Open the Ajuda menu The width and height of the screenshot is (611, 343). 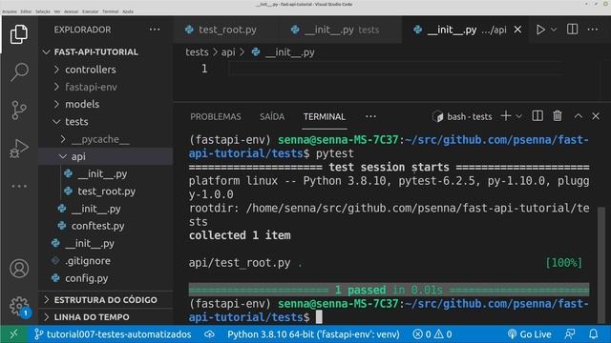(128, 11)
